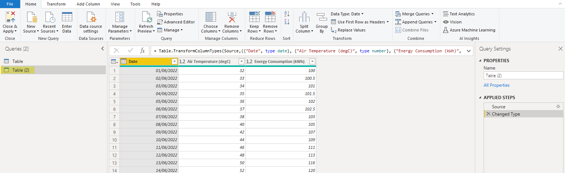Open the table options icon in grid corner

pos(114,61)
